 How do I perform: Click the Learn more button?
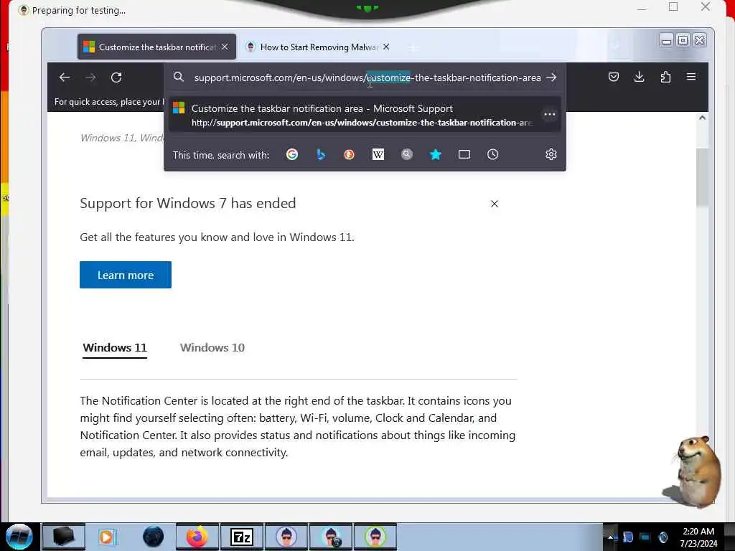click(x=126, y=275)
